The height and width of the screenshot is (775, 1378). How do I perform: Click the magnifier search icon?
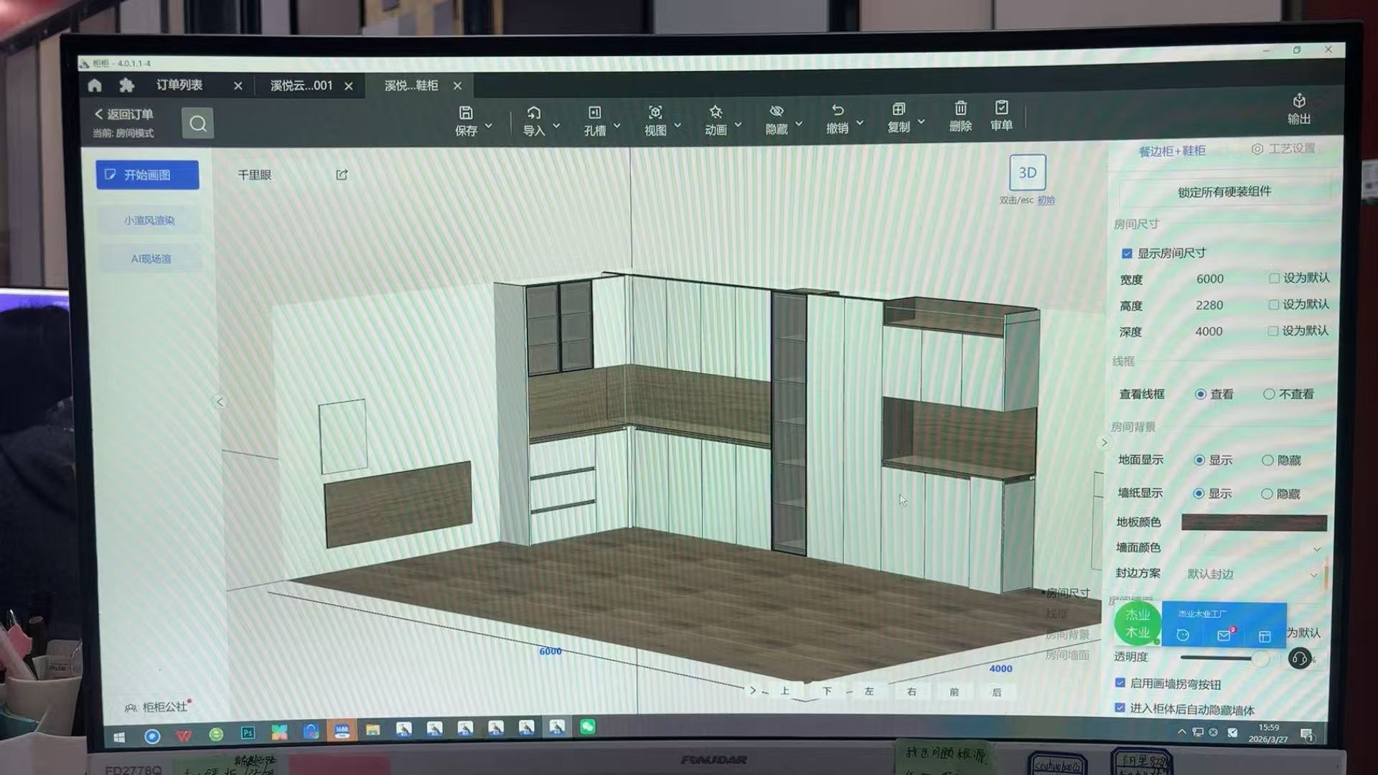click(x=197, y=124)
